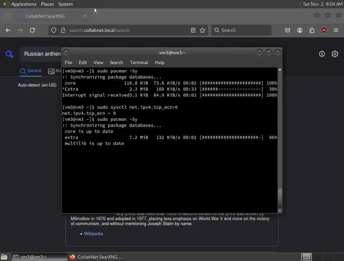Click the browser address bar URL
The image size is (344, 261).
(x=99, y=30)
